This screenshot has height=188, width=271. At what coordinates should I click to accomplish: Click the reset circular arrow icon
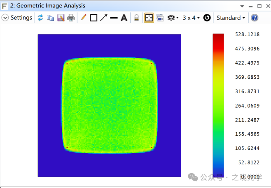(x=207, y=18)
